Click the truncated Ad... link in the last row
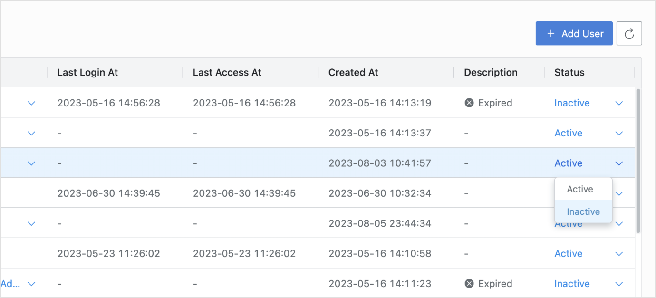This screenshot has width=656, height=298. pos(10,284)
